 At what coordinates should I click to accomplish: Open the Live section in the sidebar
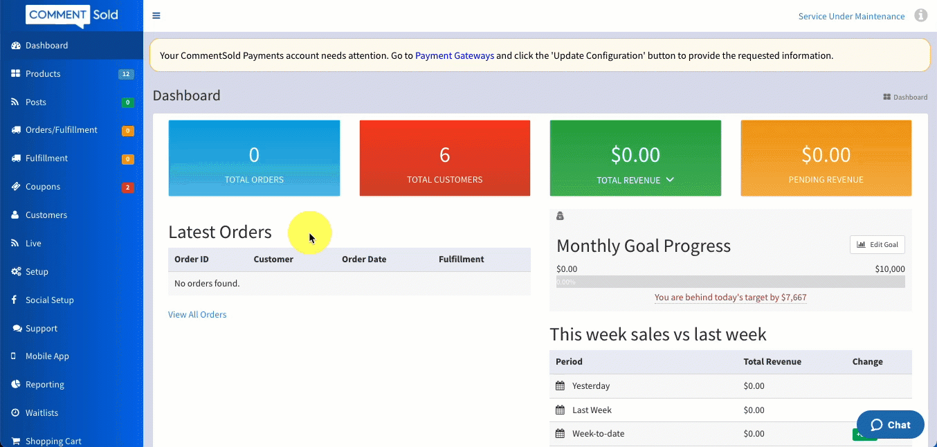(x=72, y=244)
